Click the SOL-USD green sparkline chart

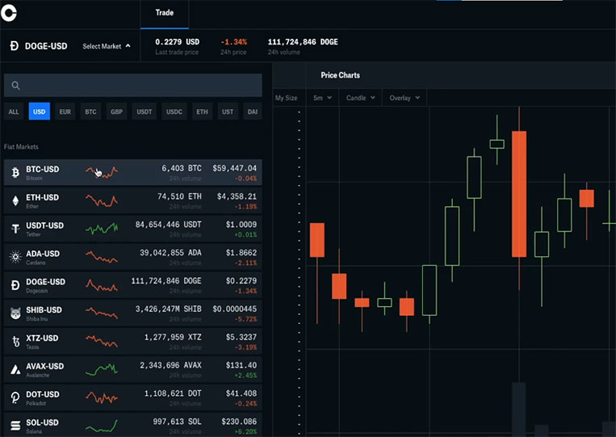coord(102,426)
